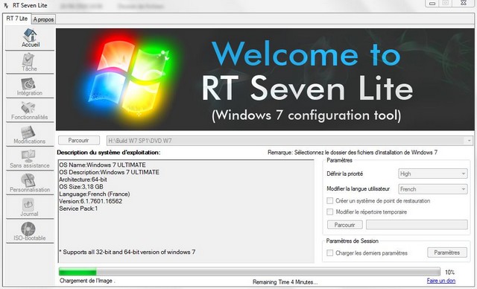
Task: Click the Chargement de l'Image status text
Action: point(86,281)
